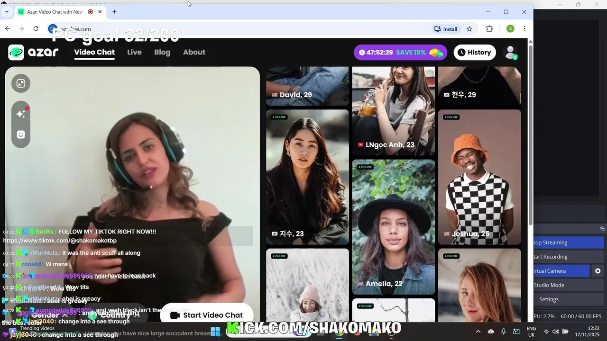Click the browser address bar
Image resolution: width=607 pixels, height=341 pixels.
pos(237,29)
